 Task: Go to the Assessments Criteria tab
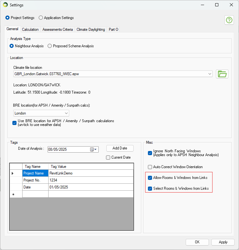57,30
